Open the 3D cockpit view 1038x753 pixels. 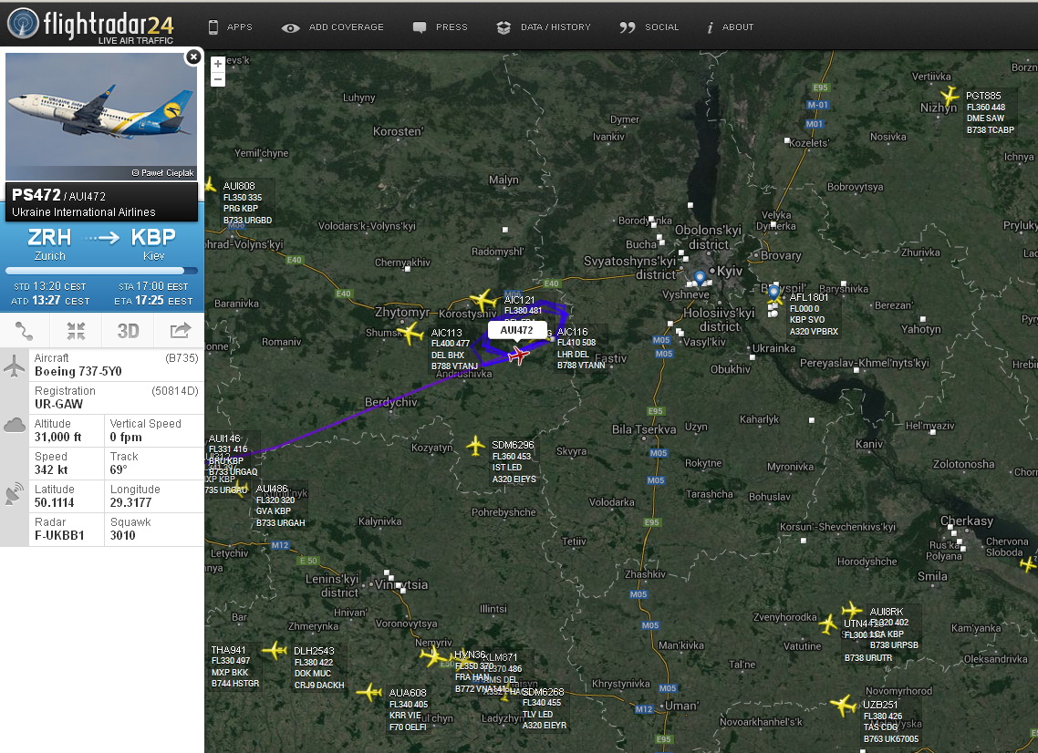(x=128, y=330)
